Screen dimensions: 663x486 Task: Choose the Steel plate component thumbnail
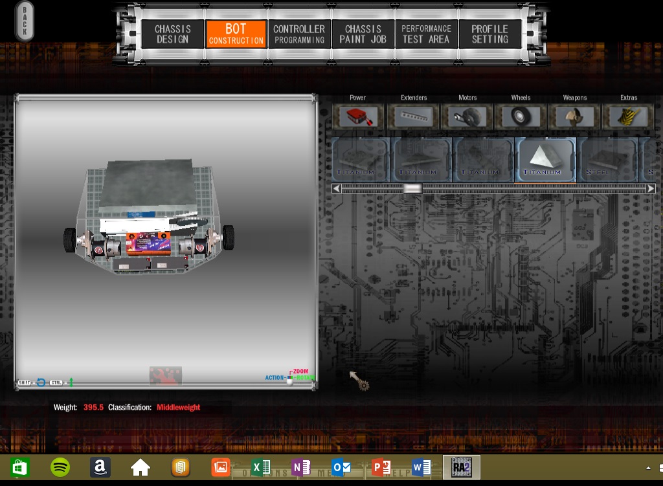coord(607,160)
